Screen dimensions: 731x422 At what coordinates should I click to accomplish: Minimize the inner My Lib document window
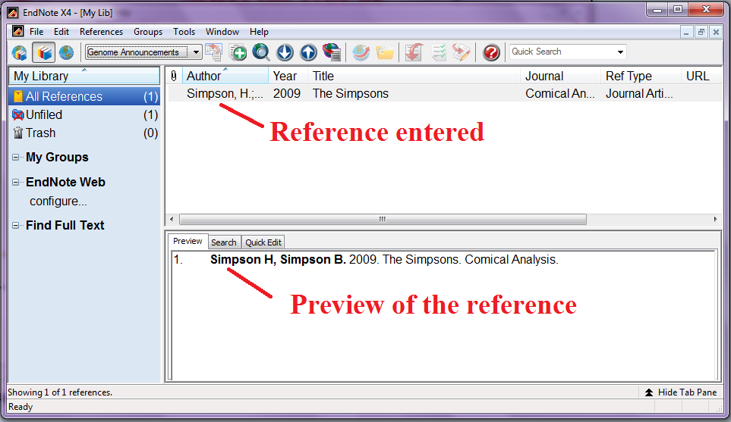click(x=685, y=32)
